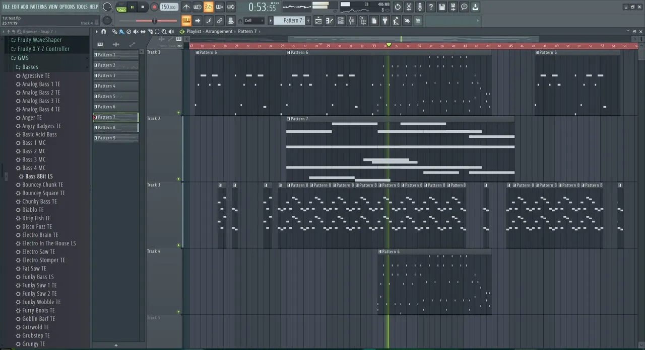Open the Piano roll view icon
The image size is (645, 350).
330,21
